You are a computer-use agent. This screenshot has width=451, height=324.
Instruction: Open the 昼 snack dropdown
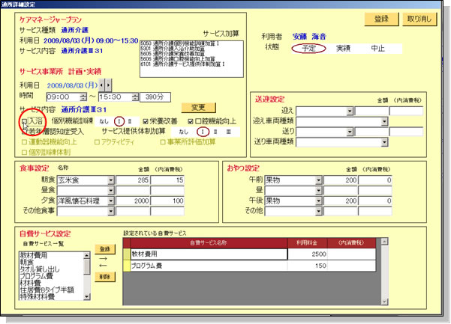[318, 191]
